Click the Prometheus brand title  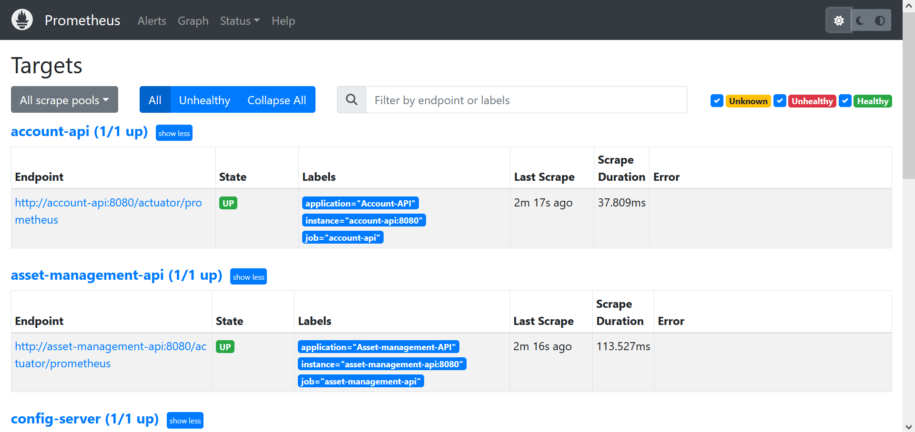coord(82,20)
